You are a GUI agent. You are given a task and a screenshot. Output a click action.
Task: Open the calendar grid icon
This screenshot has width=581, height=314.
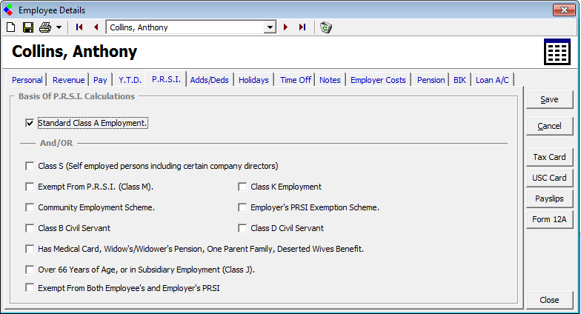click(557, 52)
